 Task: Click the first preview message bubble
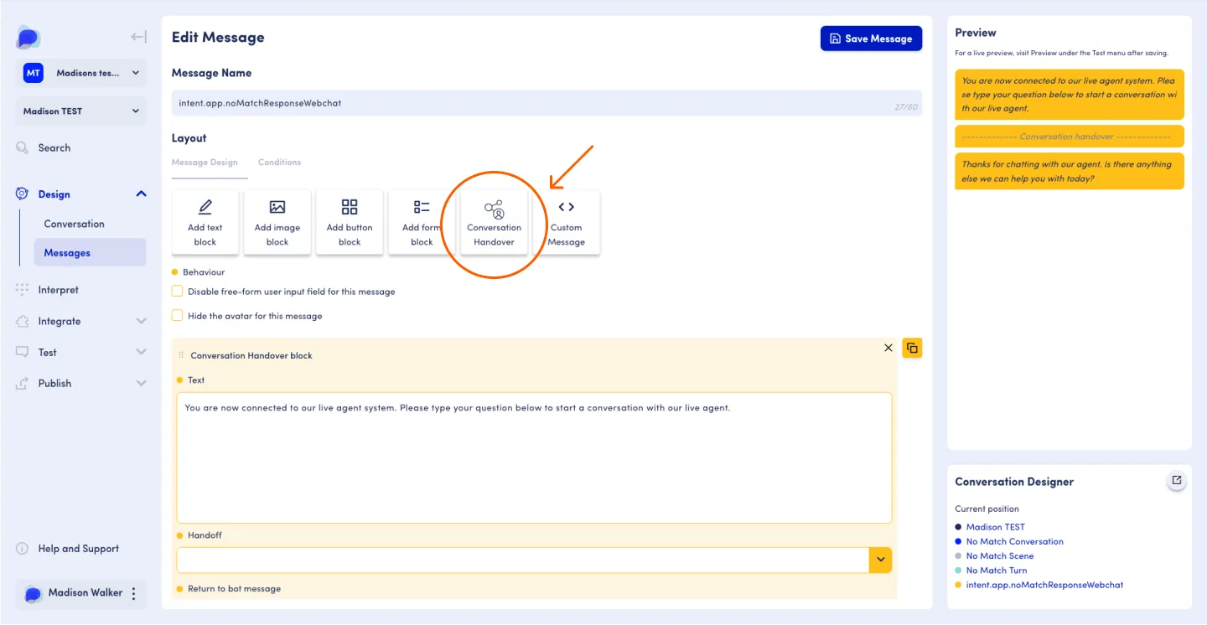1070,95
